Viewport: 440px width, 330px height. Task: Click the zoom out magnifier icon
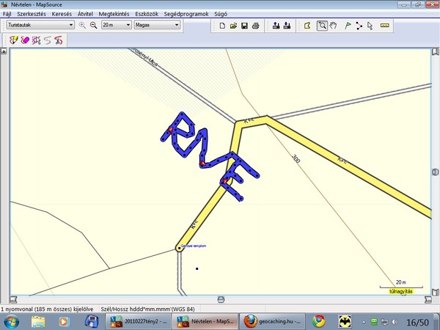tap(93, 25)
